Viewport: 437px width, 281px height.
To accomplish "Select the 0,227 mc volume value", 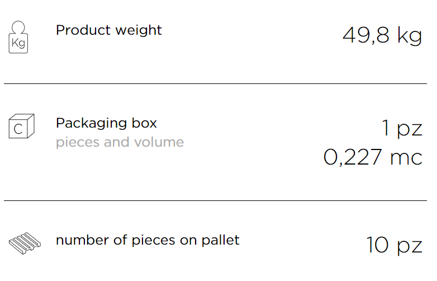I will tap(373, 157).
